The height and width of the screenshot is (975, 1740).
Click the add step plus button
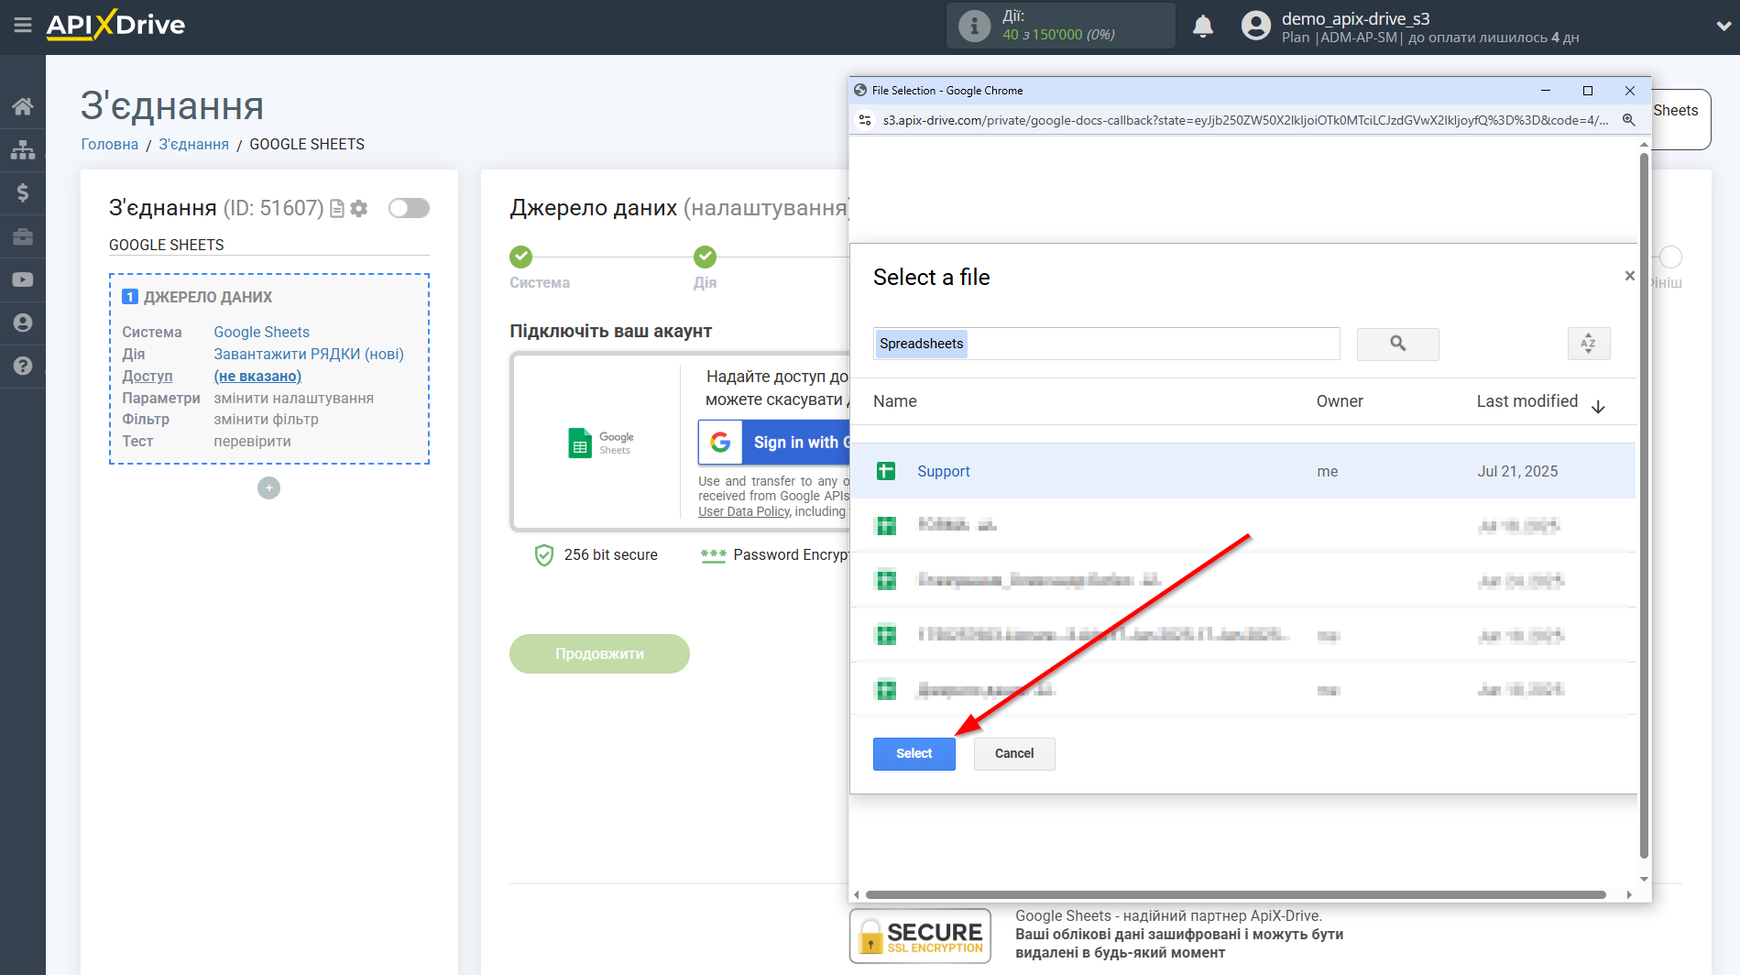(x=268, y=488)
